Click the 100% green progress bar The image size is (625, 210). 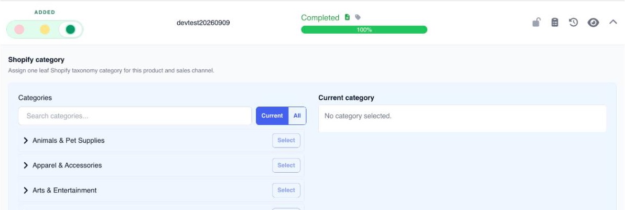364,29
